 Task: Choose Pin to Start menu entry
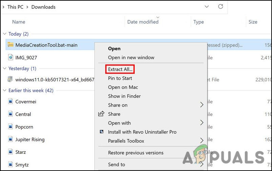coord(119,78)
